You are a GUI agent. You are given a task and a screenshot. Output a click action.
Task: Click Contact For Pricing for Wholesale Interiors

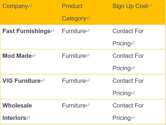(x=128, y=112)
